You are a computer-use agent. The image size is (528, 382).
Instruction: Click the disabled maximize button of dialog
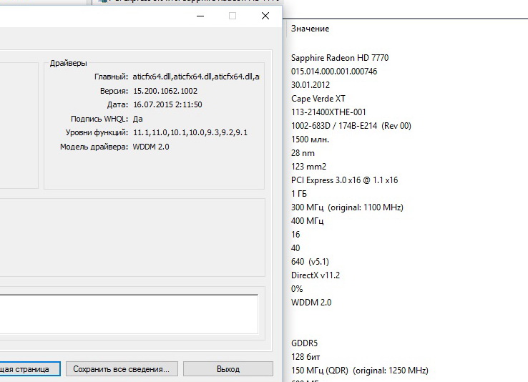click(233, 16)
